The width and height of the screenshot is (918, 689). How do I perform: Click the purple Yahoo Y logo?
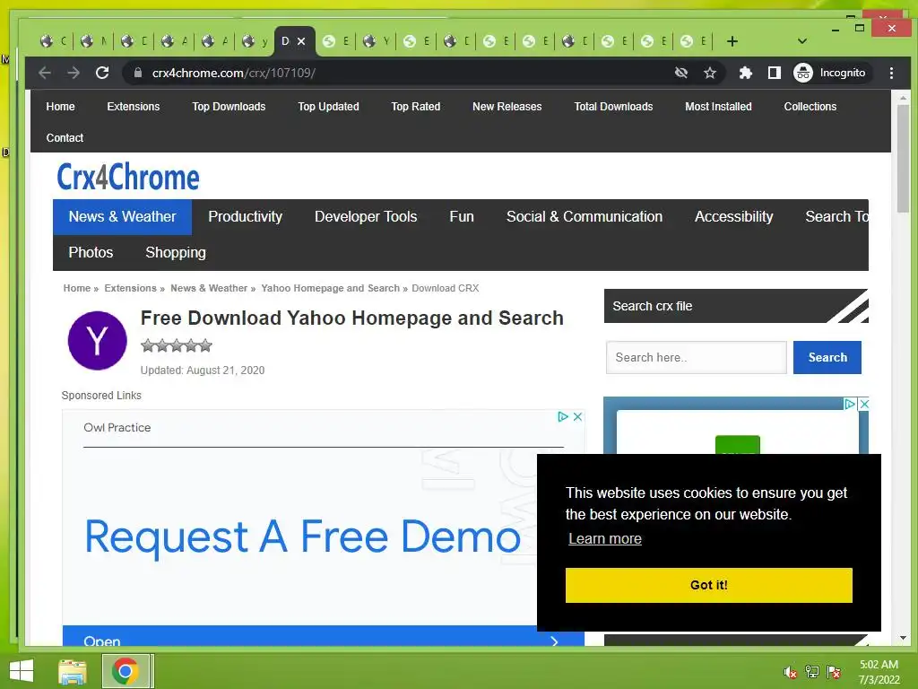tap(97, 340)
